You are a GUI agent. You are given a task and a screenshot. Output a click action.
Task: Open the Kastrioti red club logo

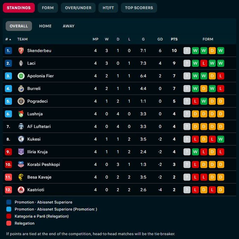(21, 190)
